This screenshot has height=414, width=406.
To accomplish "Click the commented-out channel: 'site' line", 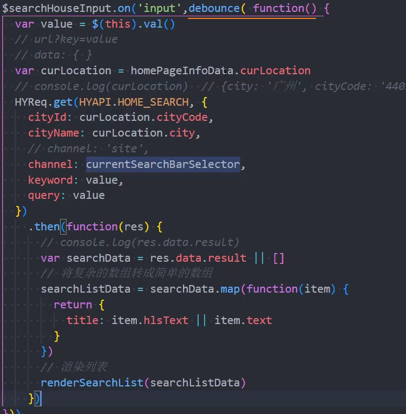I will point(88,148).
